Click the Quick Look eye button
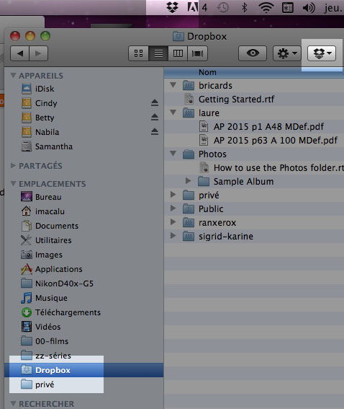Image resolution: width=344 pixels, height=409 pixels. coord(253,53)
